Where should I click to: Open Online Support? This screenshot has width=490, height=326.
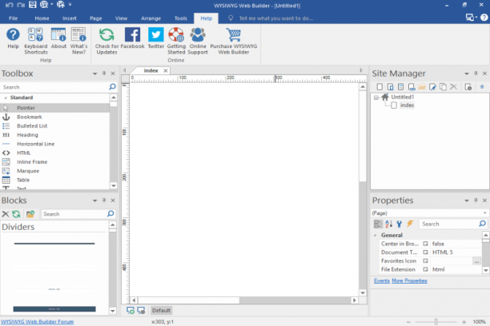coord(198,41)
